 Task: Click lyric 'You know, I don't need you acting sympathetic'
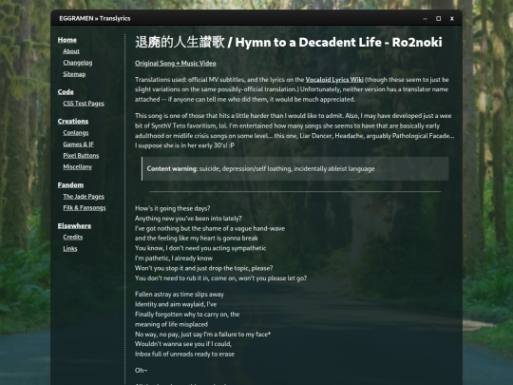200,248
